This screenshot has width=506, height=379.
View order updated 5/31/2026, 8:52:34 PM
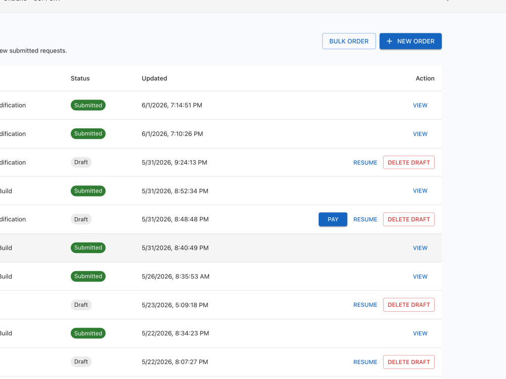(x=420, y=191)
